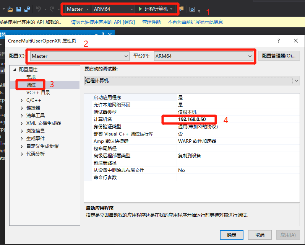Redo action using the toolbar redo arrow
Image resolution: width=305 pixels, height=245 pixels.
click(52, 9)
